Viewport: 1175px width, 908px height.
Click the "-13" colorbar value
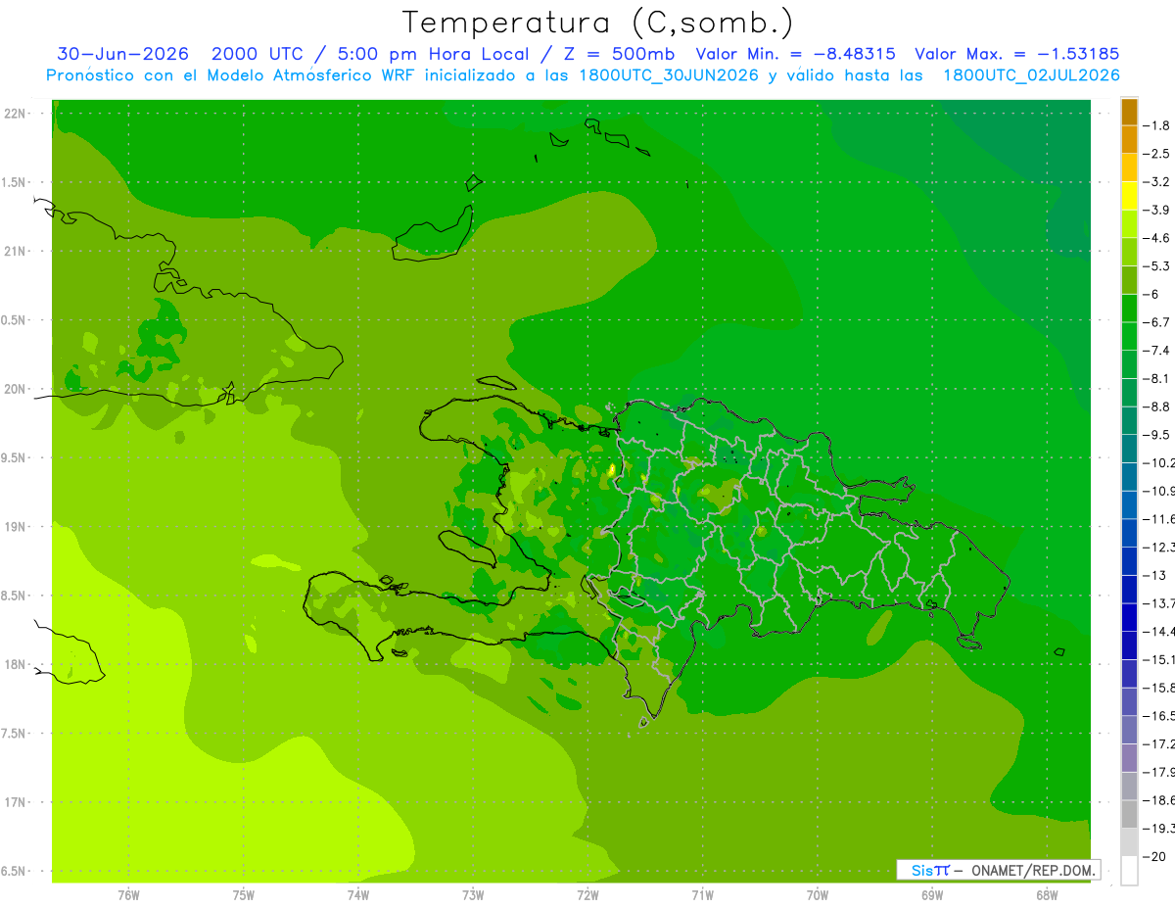(1153, 575)
